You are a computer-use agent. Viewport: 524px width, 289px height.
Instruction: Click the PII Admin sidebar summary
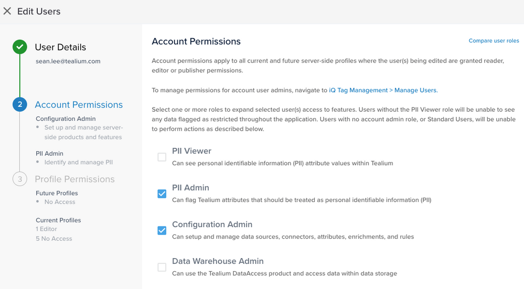pyautogui.click(x=49, y=154)
